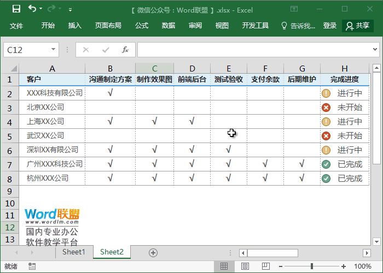Click the green check icon in row 8
The height and width of the screenshot is (273, 383).
(x=326, y=179)
